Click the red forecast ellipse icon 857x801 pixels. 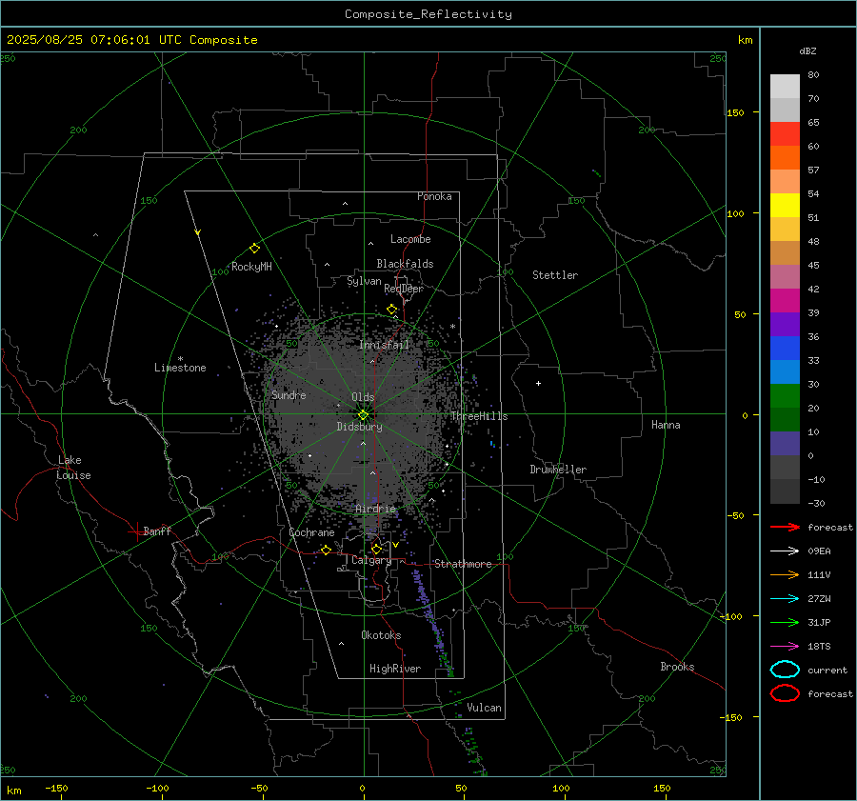[785, 693]
